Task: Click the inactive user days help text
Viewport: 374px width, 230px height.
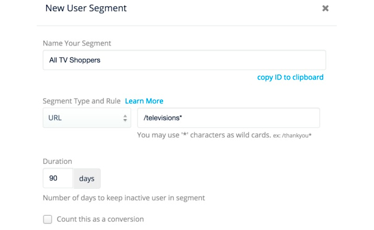Action: pos(124,198)
